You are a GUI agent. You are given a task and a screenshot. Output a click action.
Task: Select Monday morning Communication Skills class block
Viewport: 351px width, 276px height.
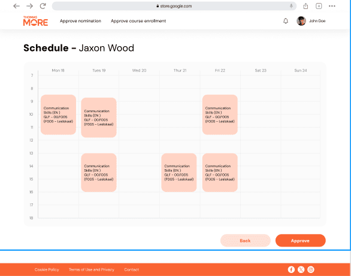pyautogui.click(x=59, y=115)
